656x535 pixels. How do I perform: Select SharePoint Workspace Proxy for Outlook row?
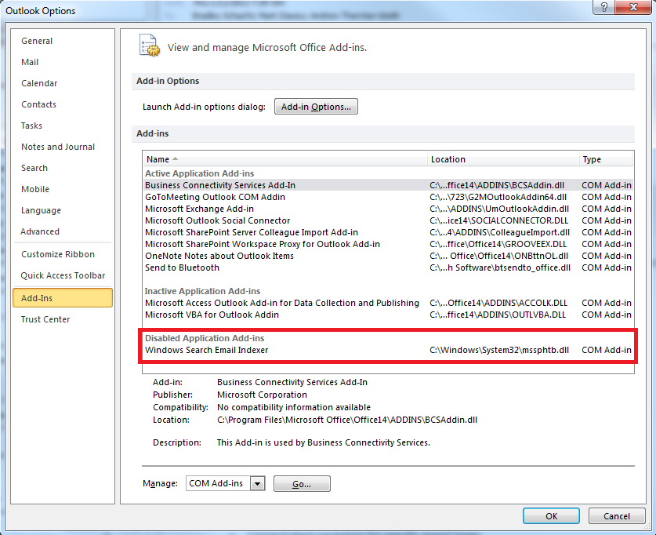point(388,244)
